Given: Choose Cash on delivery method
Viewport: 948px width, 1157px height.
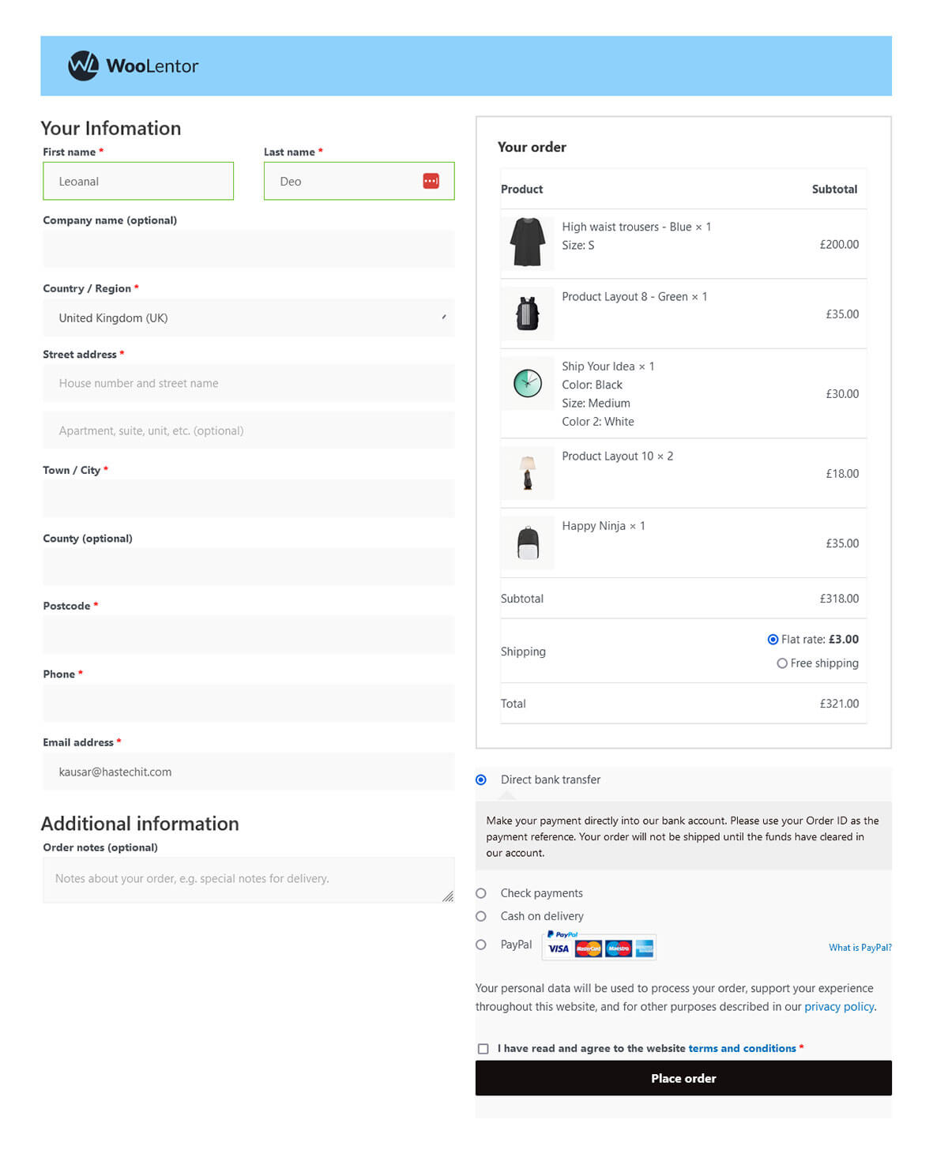Looking at the screenshot, I should pyautogui.click(x=481, y=916).
